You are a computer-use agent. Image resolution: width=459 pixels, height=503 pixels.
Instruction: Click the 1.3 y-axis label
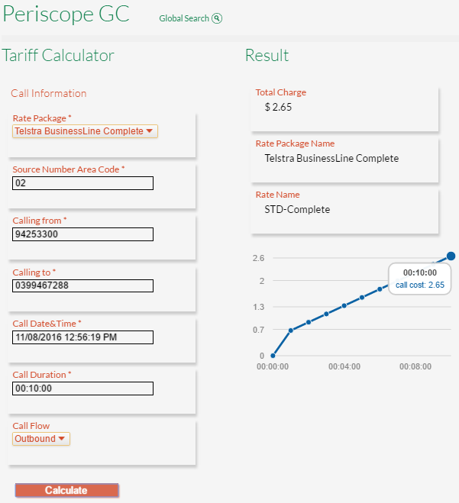click(x=258, y=307)
